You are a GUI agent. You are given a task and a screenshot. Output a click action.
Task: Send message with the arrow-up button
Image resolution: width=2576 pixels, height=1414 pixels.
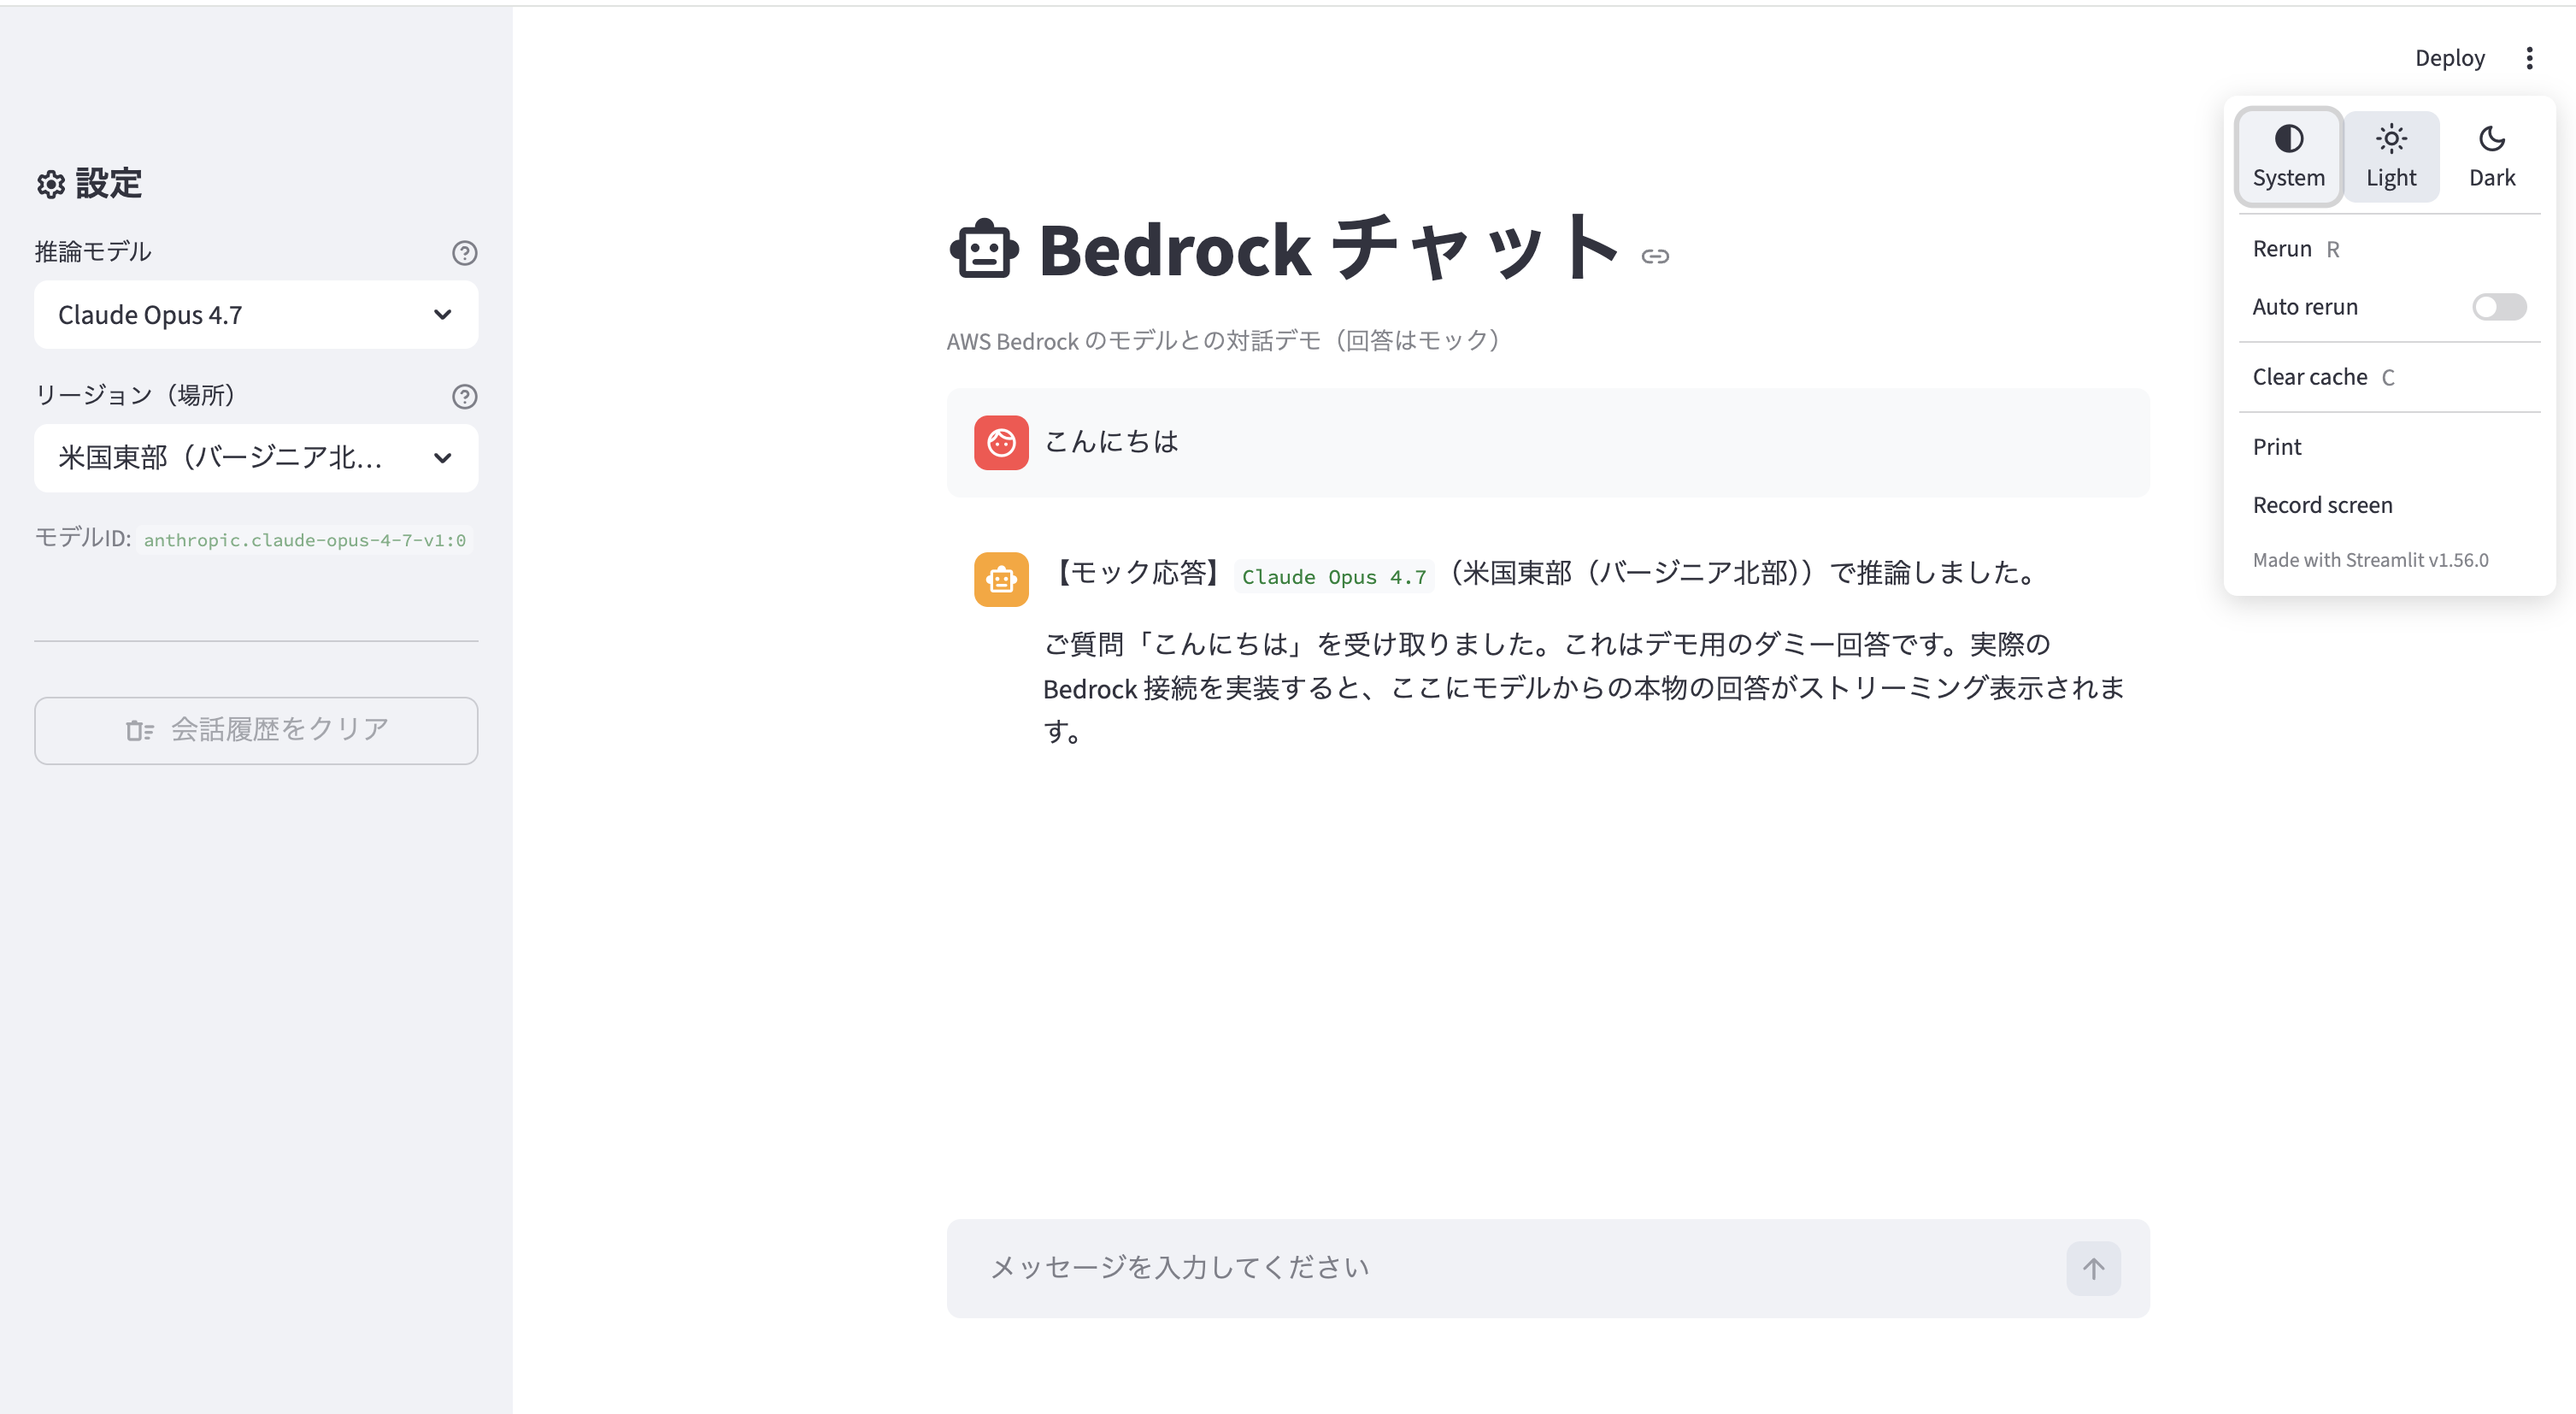click(2093, 1268)
